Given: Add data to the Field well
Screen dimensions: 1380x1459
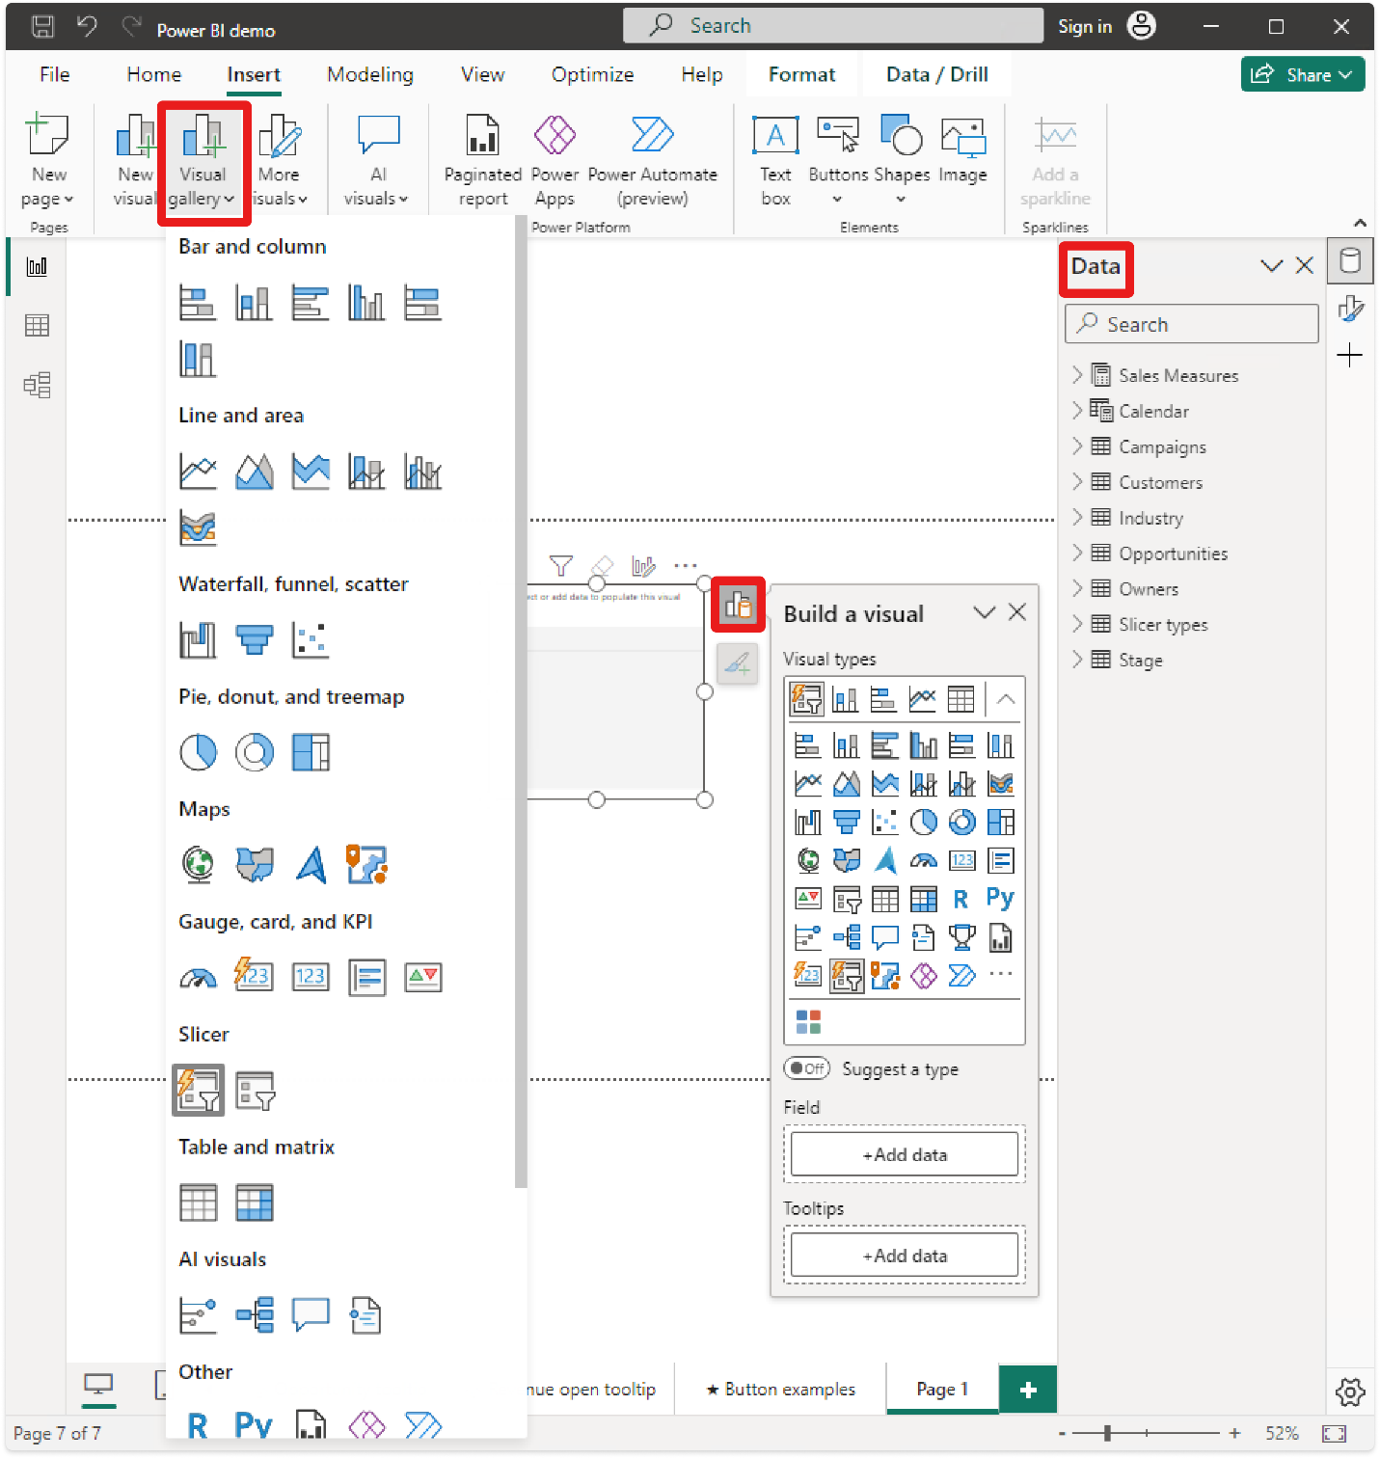Looking at the screenshot, I should point(905,1154).
